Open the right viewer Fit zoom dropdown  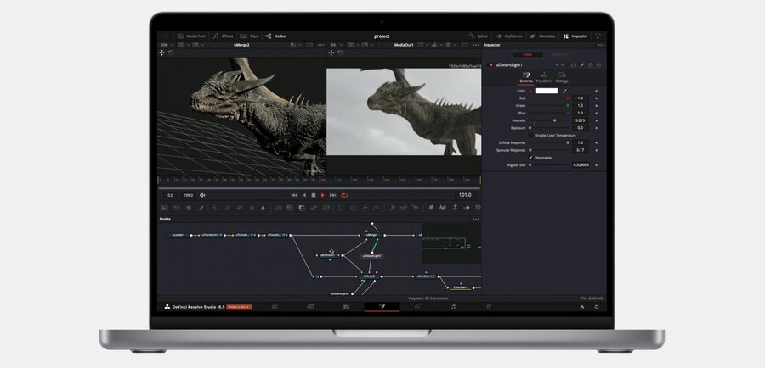[x=336, y=45]
